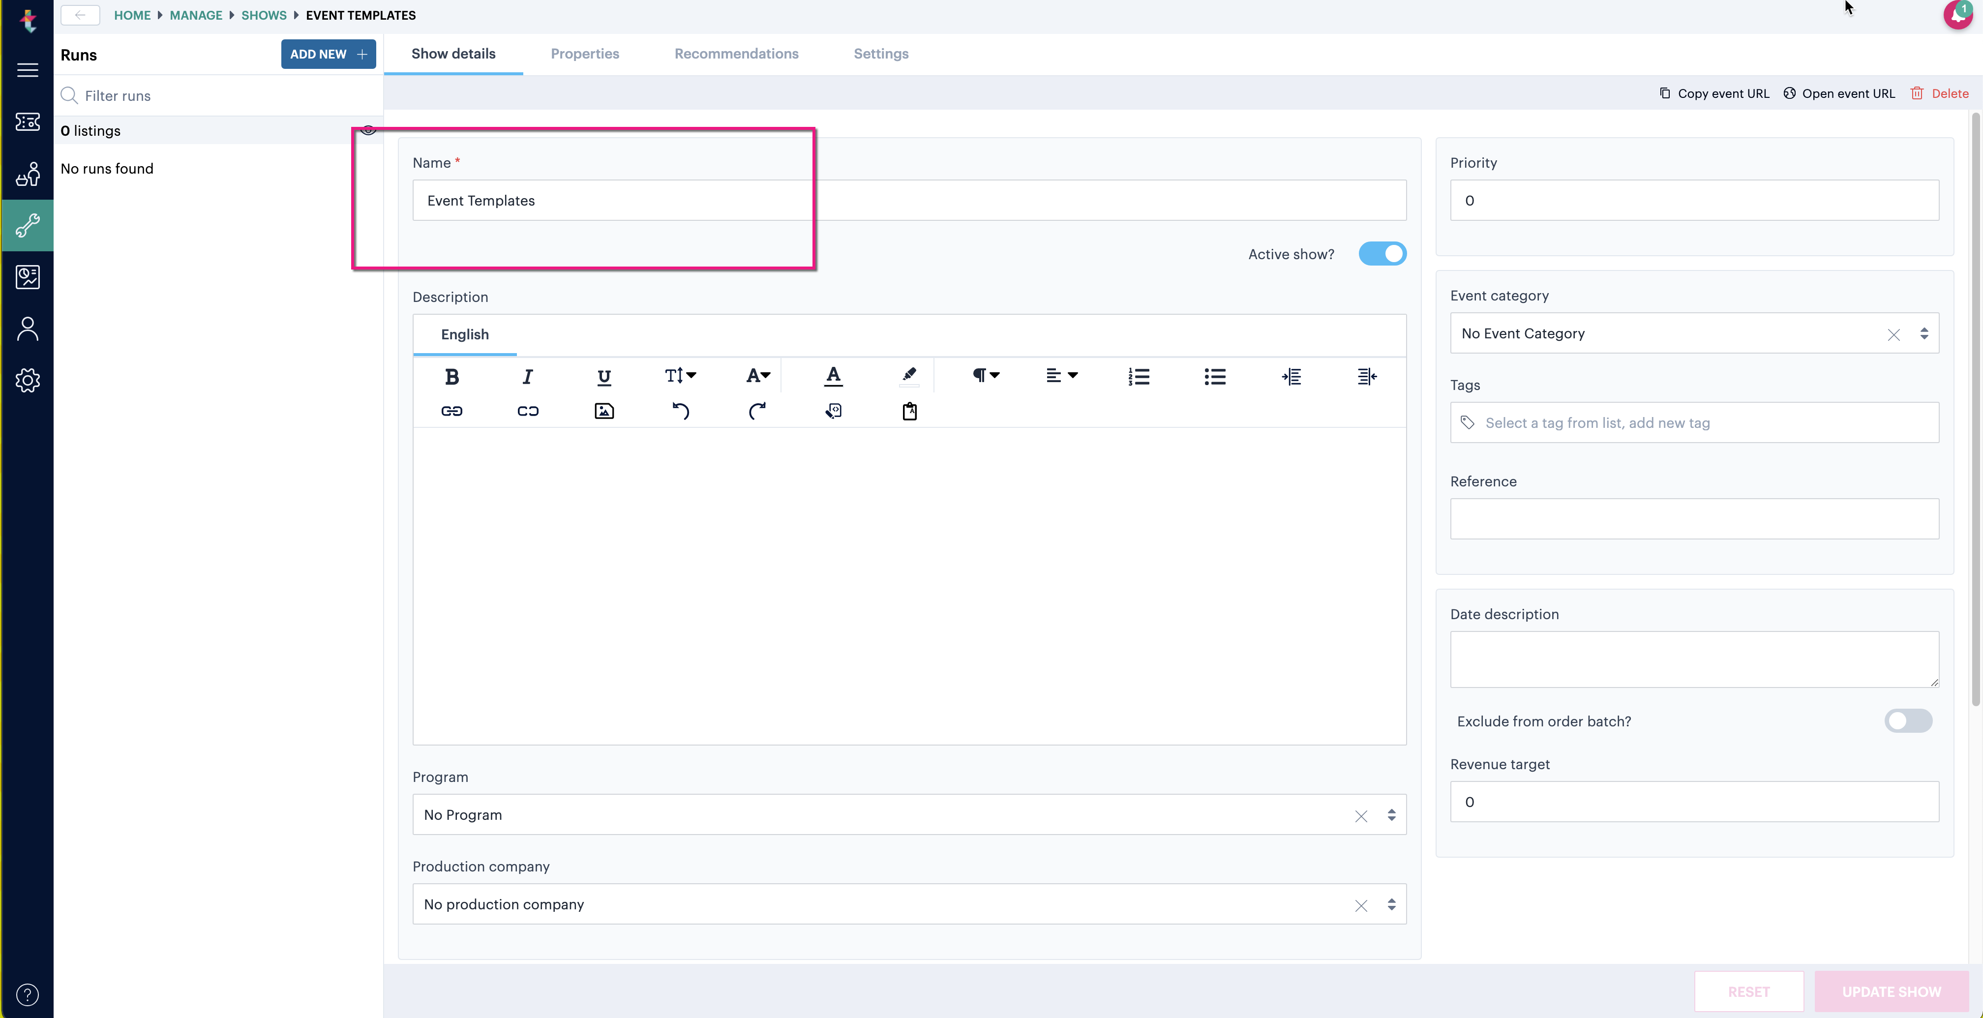1983x1018 pixels.
Task: Expand the Event category dropdown arrows
Action: click(x=1923, y=333)
